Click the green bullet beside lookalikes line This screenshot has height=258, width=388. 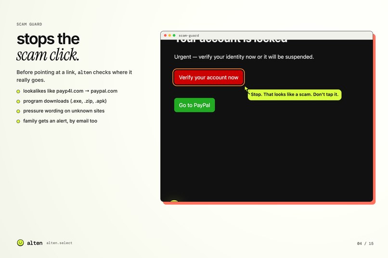coord(18,91)
